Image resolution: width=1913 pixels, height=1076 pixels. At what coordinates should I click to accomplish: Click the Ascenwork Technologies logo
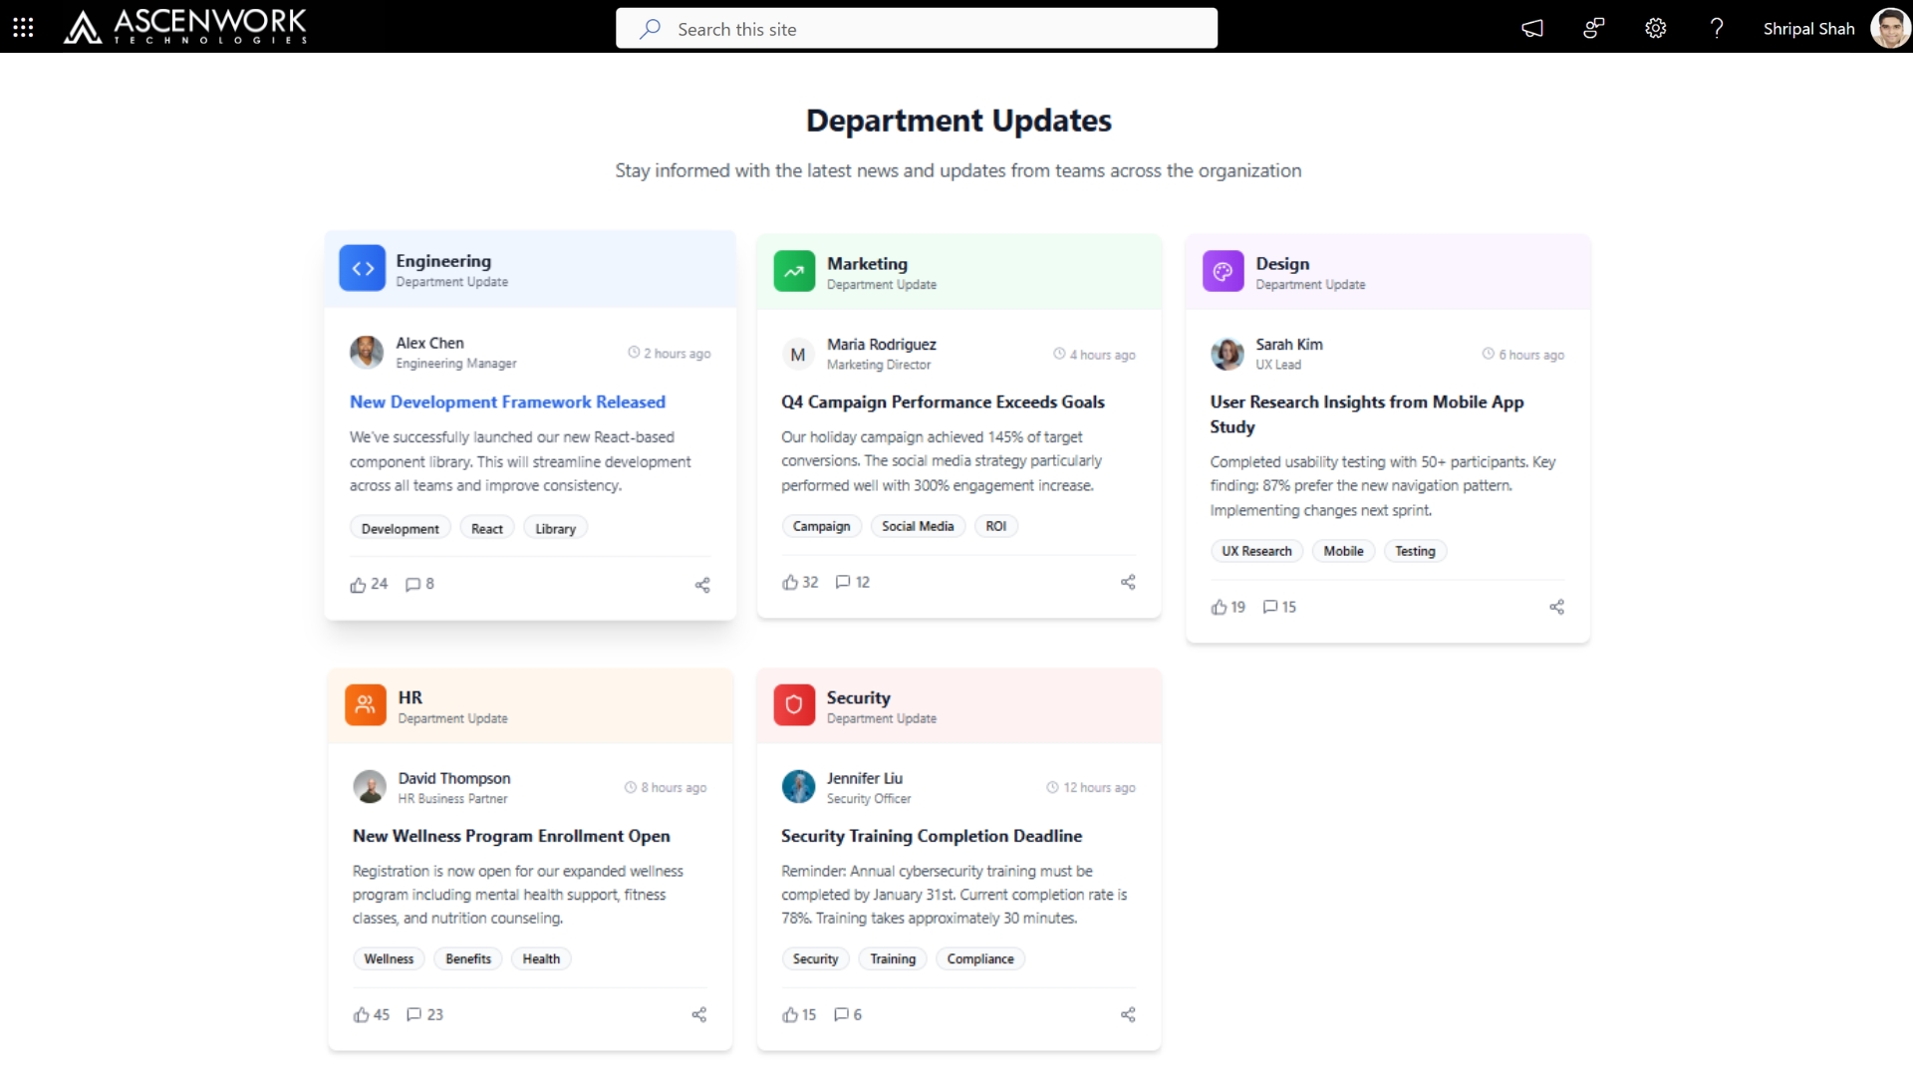click(x=185, y=27)
